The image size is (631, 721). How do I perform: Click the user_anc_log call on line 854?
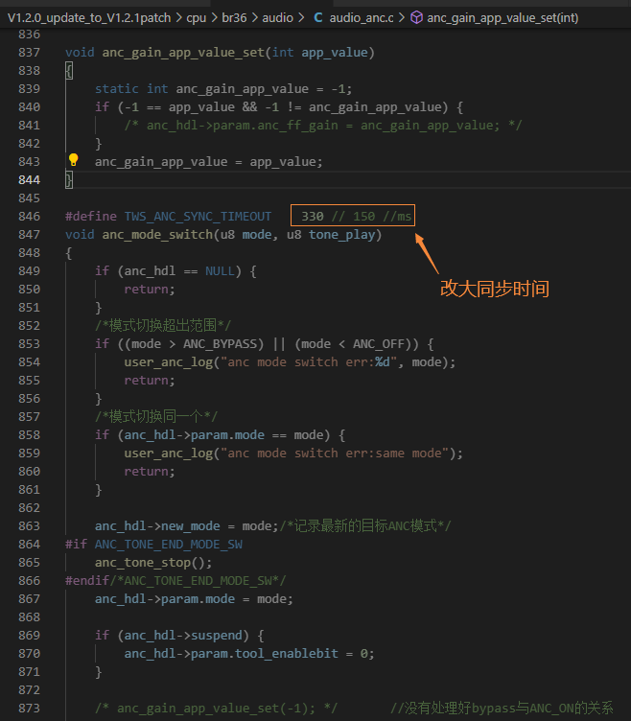click(x=169, y=362)
